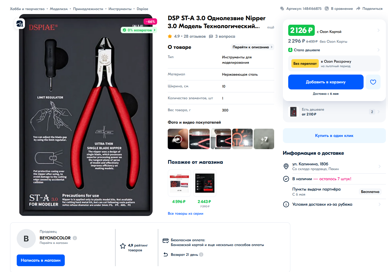Expand the Ozon Card price chevron
Screen dimensions: 388x272
pos(378,30)
